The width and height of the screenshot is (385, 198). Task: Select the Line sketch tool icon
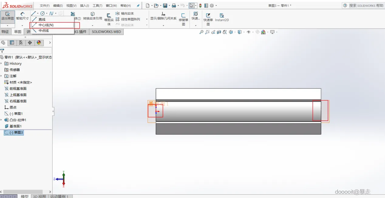pyautogui.click(x=33, y=13)
